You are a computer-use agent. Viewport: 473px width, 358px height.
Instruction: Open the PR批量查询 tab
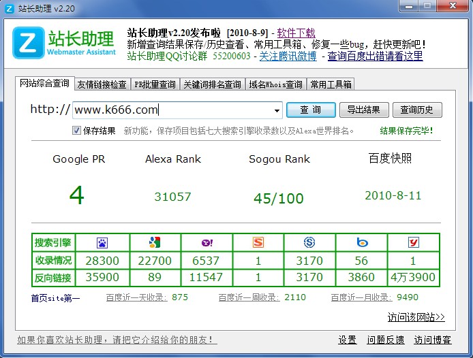[155, 84]
